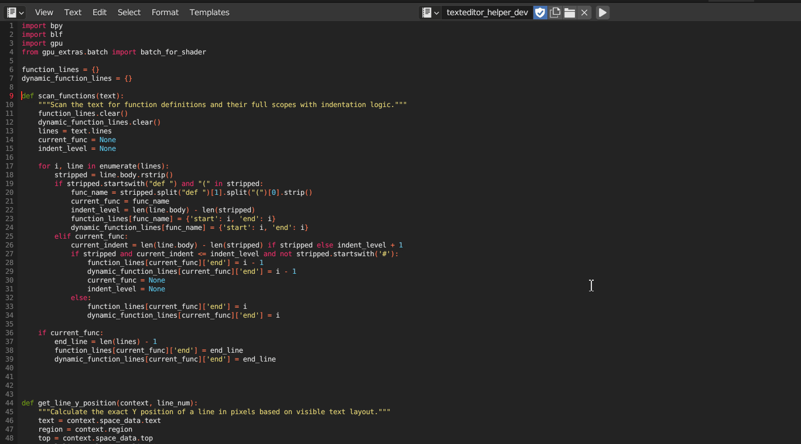
Task: Click the 'else:' line 32
Action: point(81,298)
